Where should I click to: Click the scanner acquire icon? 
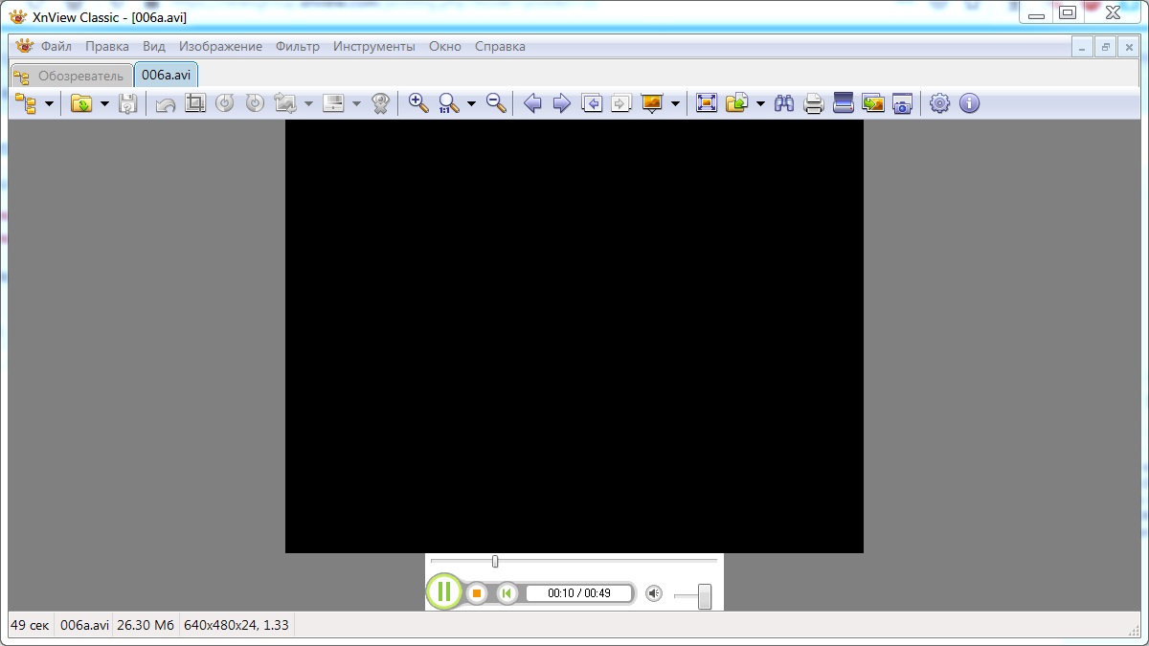point(844,103)
